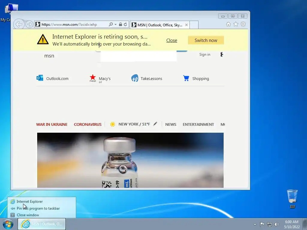Select the Recycle Bin desktop icon
The height and width of the screenshot is (230, 307).
pos(292,199)
